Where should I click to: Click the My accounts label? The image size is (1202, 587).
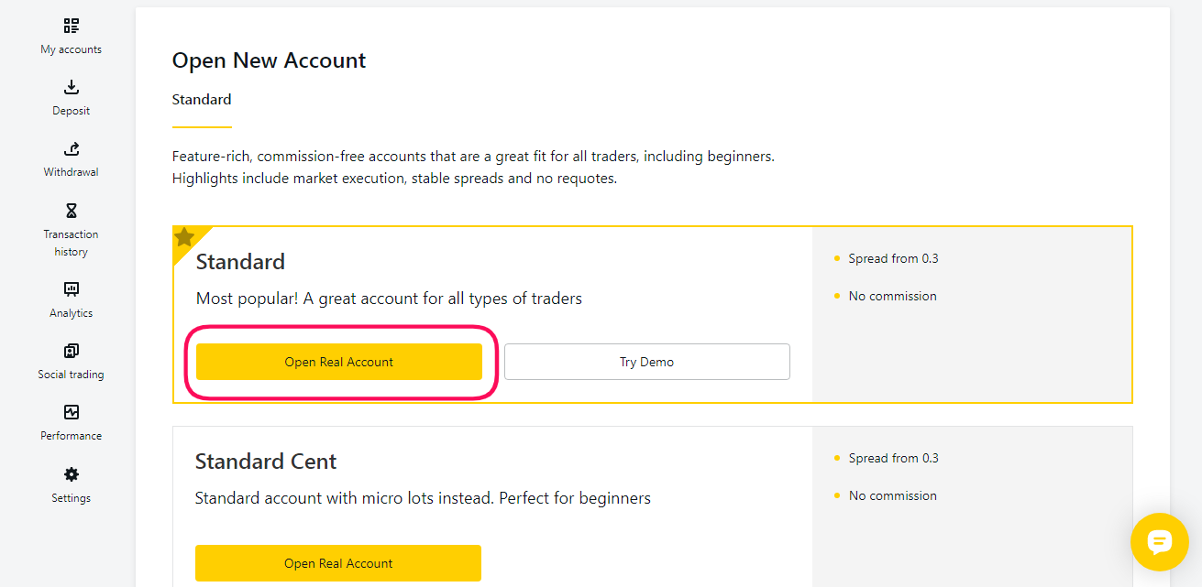72,49
